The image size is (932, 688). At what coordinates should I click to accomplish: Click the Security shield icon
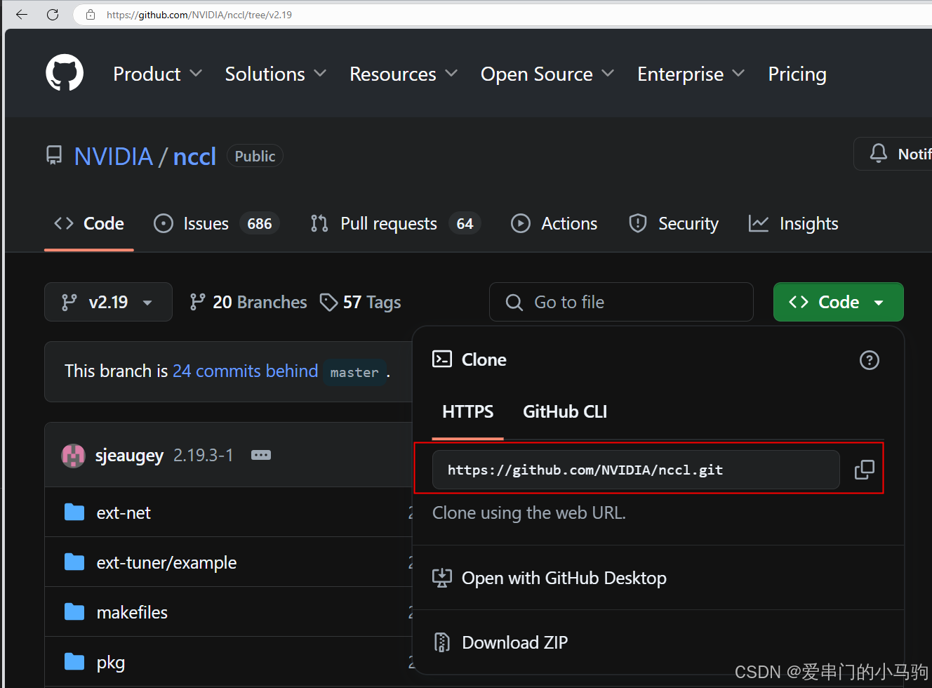[638, 223]
